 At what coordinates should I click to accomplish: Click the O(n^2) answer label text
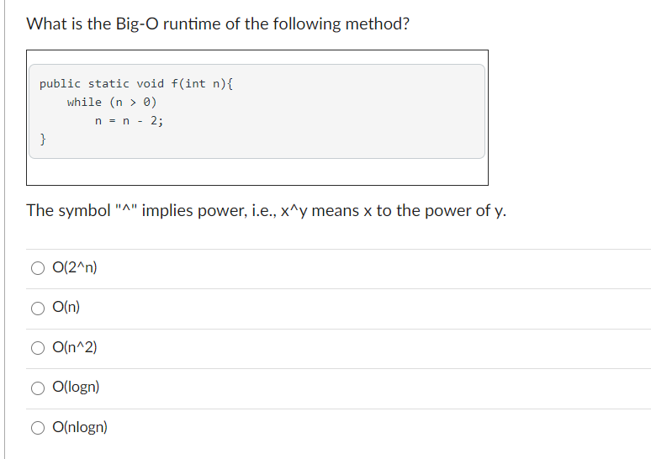(x=75, y=347)
